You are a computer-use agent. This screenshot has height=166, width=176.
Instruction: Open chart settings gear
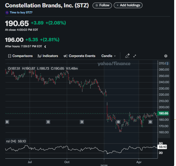(x=166, y=56)
